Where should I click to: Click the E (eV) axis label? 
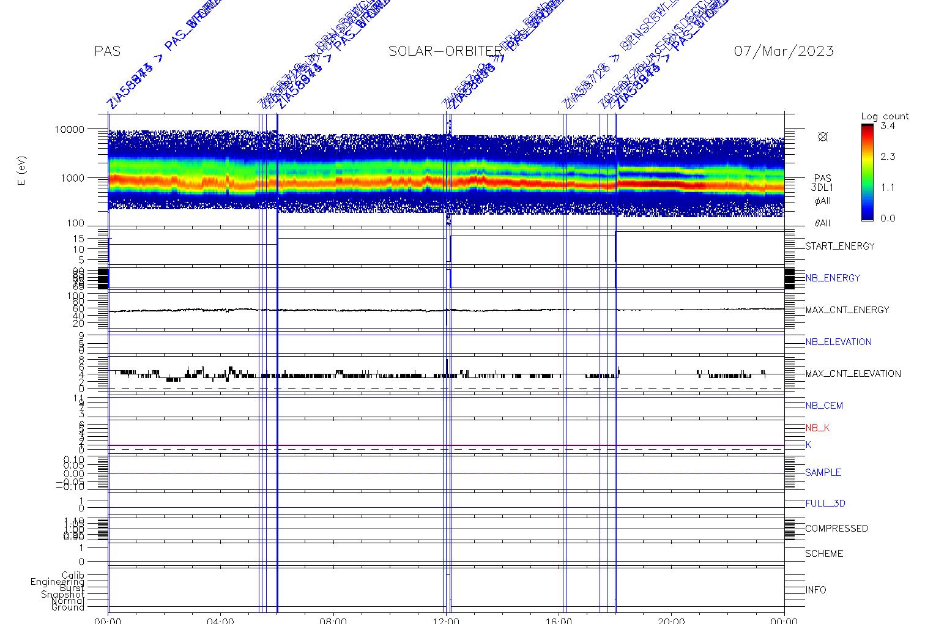click(x=23, y=172)
